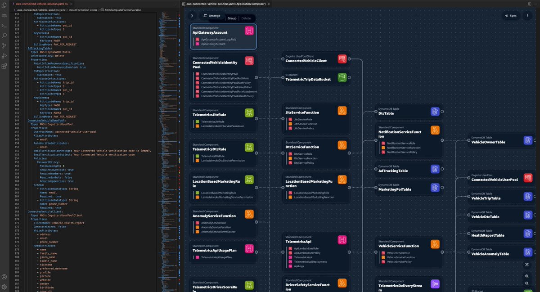Click the DtcTable DynamoDB icon

pyautogui.click(x=435, y=111)
